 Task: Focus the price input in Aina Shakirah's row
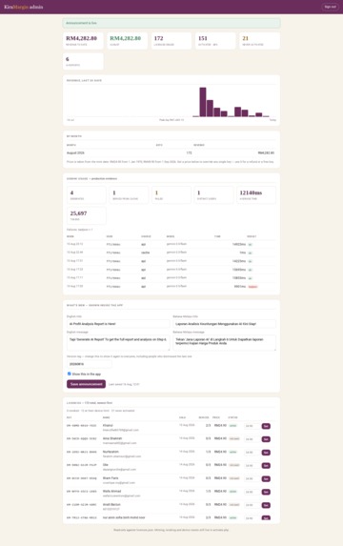point(252,439)
